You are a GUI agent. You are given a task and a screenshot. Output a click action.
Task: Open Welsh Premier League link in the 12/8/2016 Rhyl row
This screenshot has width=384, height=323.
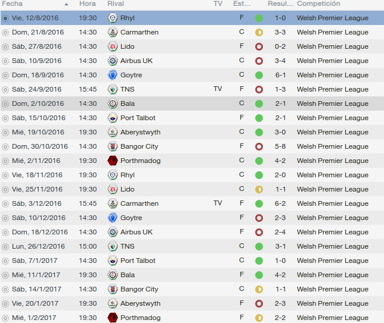[333, 18]
